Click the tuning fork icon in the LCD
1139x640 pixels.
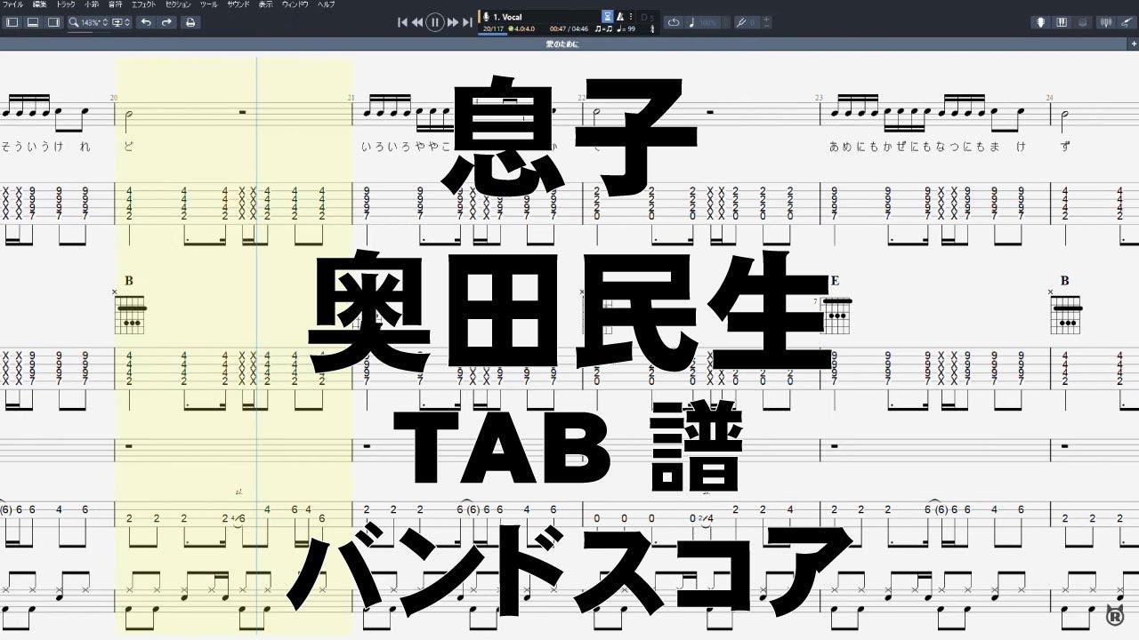pos(654,29)
